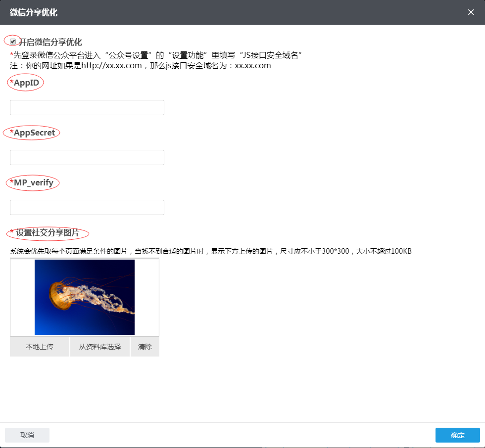Toggle the 开启微信分享优化 checkbox

[x=13, y=42]
